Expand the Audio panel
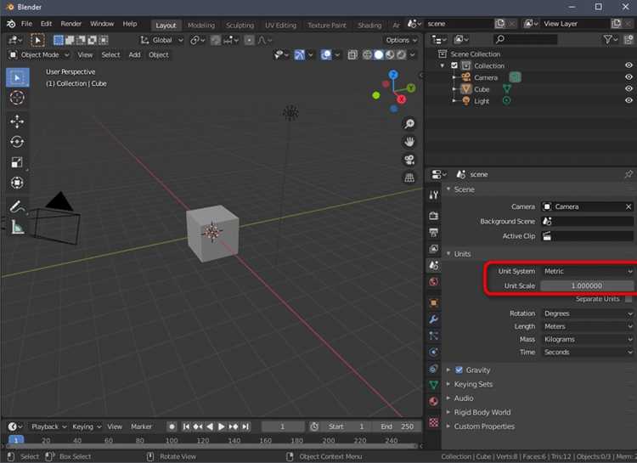Viewport: 637px width, 463px height. click(x=463, y=398)
